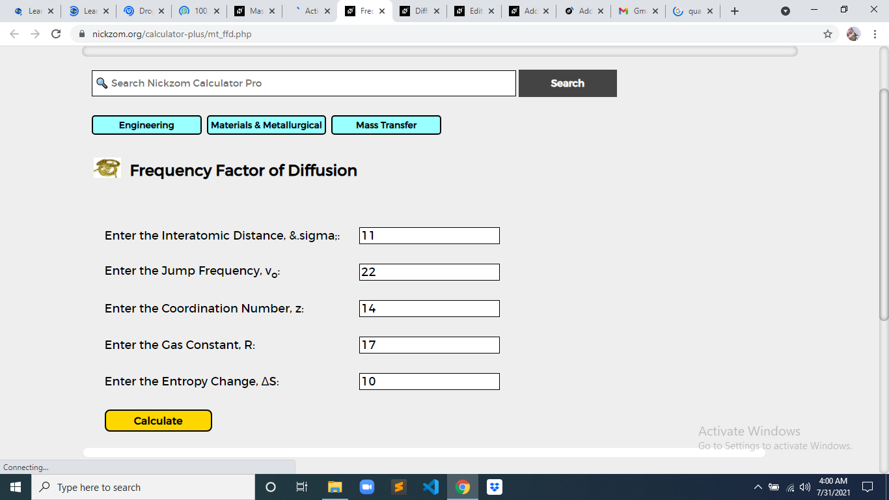Click the address bar URL
Screen dimensions: 889x500
pos(172,35)
